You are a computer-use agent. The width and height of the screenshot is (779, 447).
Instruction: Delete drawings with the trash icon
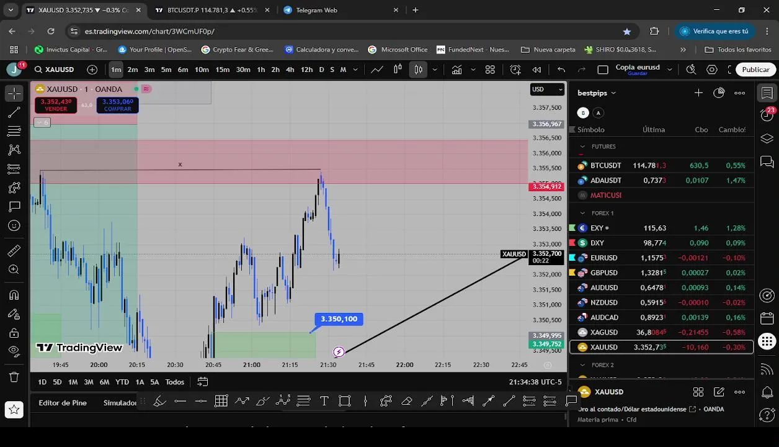coord(14,376)
